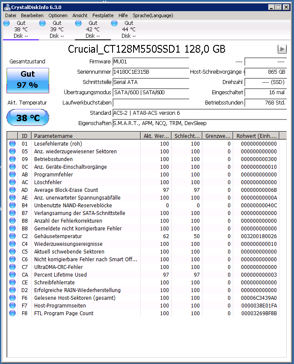This screenshot has height=364, width=294.
Task: Click status icon of row D2
Action: pos(12,290)
